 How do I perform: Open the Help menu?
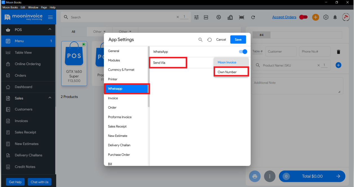click(x=53, y=7)
